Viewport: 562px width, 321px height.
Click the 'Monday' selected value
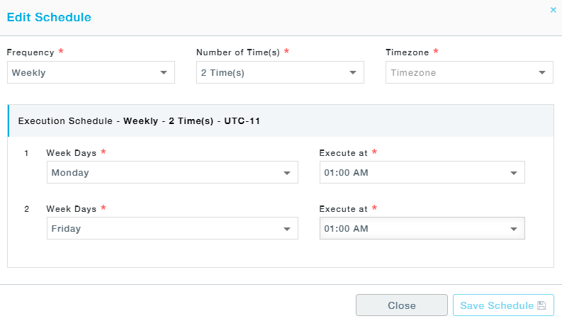tap(70, 173)
